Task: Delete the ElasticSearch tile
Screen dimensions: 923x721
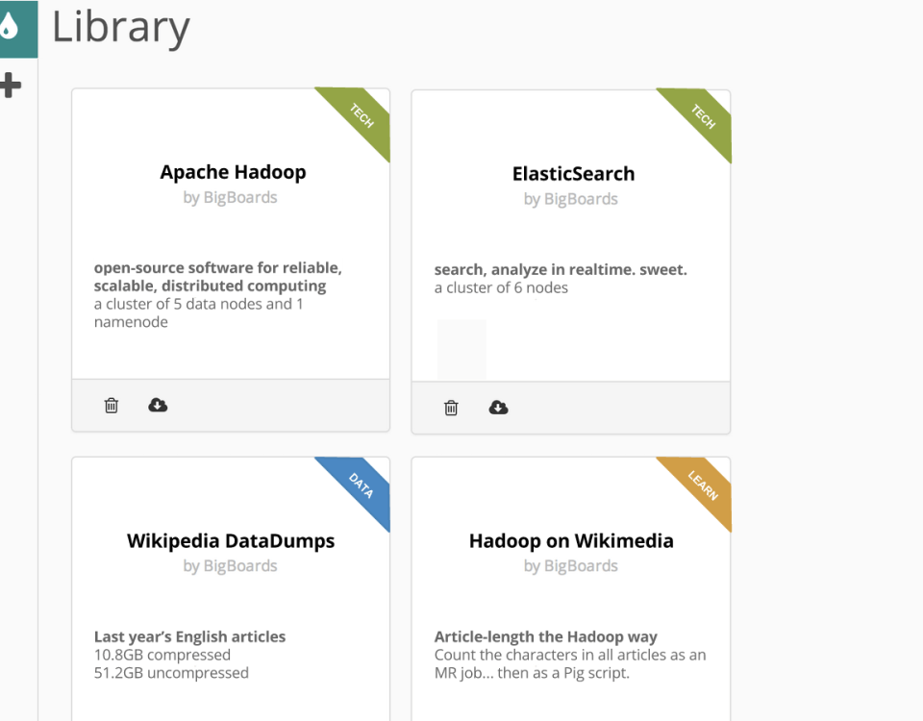Action: click(451, 408)
